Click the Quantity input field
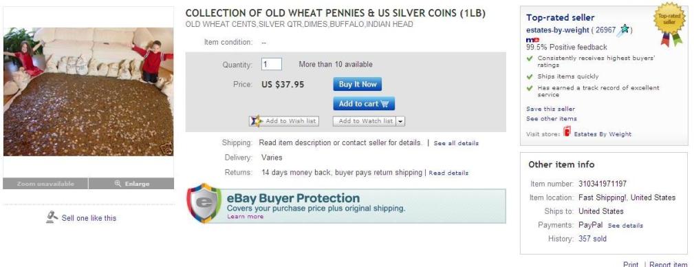The image size is (694, 267). (271, 64)
